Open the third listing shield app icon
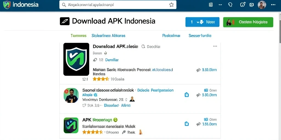Image resolution: width=281 pixels, height=140 pixels. (x=71, y=125)
